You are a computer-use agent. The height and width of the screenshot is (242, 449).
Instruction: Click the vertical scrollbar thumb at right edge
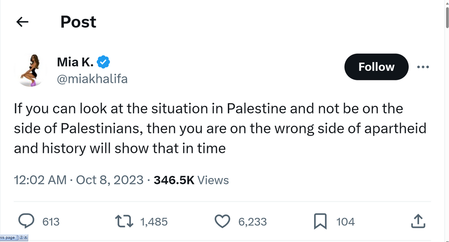447,18
